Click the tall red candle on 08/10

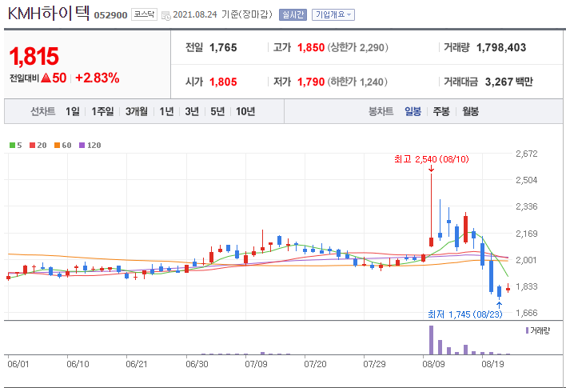pos(431,211)
